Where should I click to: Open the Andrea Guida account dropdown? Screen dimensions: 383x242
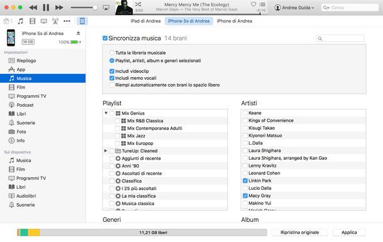coord(294,8)
